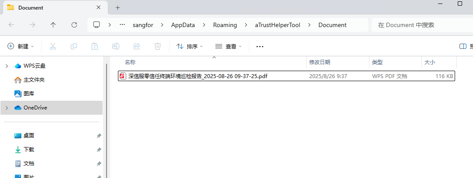Open the 新建 (New) dropdown
The image size is (473, 178).
[x=21, y=46]
